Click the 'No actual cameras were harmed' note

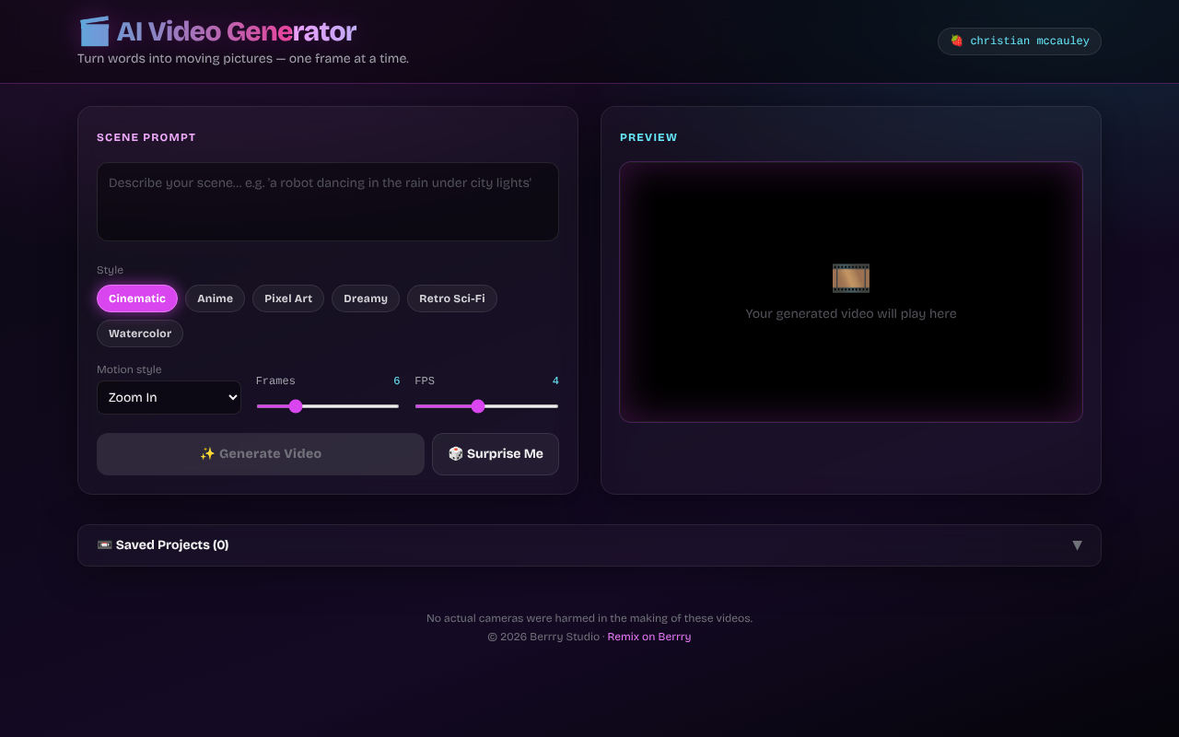[589, 618]
